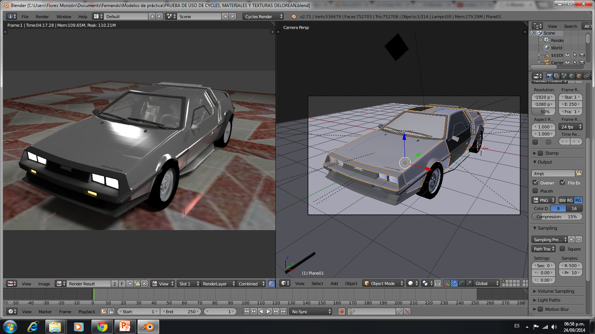595x334 pixels.
Task: Open the Object Mode selector dropdown
Action: (383, 284)
